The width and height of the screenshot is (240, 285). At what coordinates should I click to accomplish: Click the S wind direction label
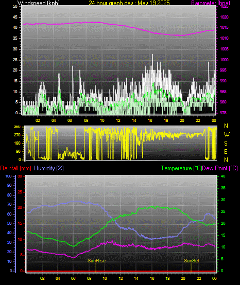pos(226,143)
